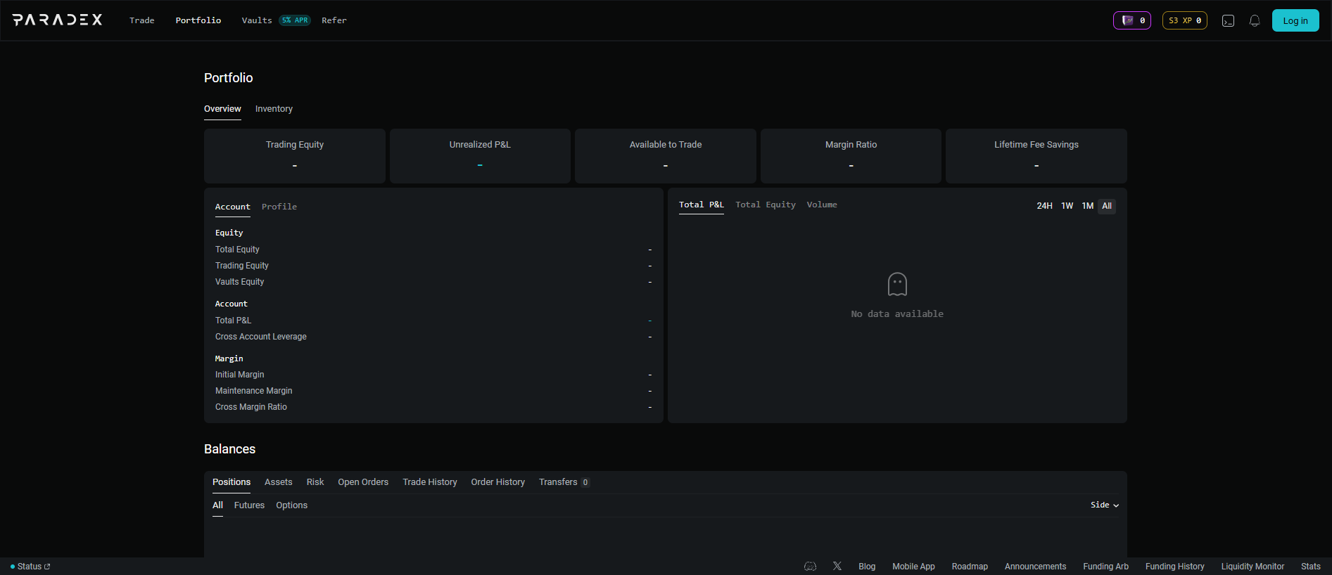Viewport: 1332px width, 575px height.
Task: Expand the Side dropdown
Action: 1105,505
